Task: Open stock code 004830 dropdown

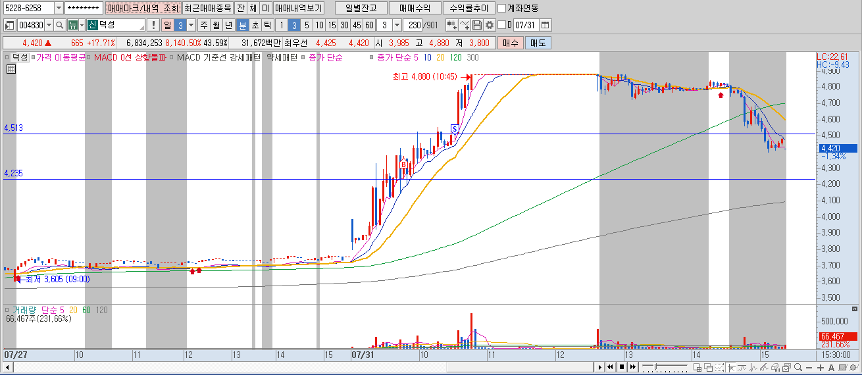Action: coord(49,25)
